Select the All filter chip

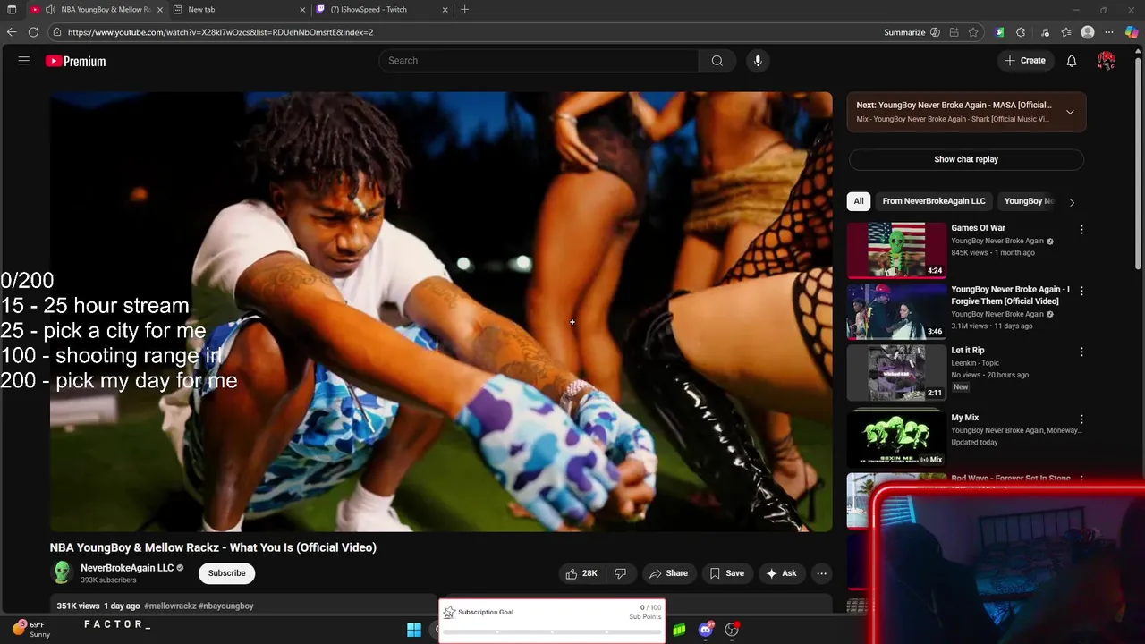859,201
